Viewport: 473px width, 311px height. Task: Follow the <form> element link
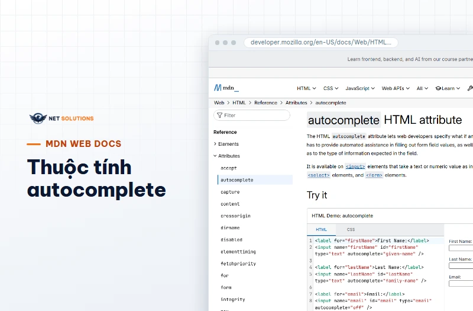click(x=374, y=175)
